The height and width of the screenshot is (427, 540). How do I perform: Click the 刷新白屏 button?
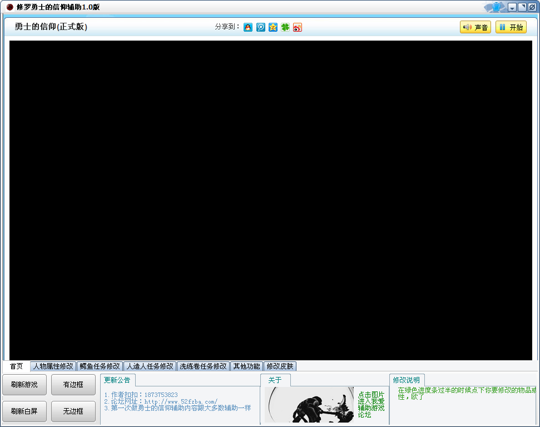point(24,411)
